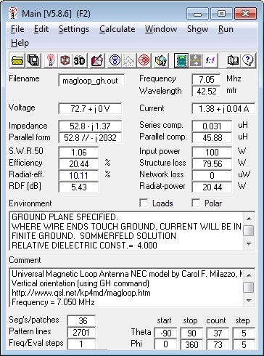Click the question mark help icon
264x356 pixels.
click(247, 60)
